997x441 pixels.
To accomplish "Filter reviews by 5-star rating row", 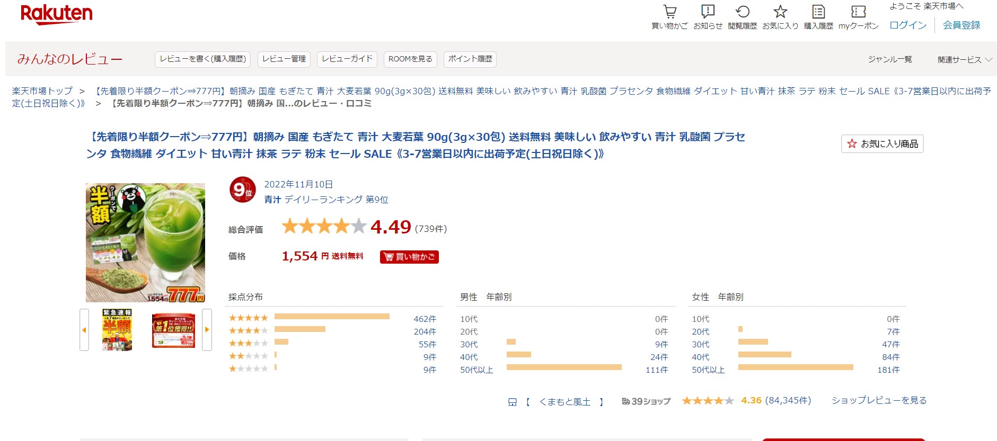I will tap(333, 318).
